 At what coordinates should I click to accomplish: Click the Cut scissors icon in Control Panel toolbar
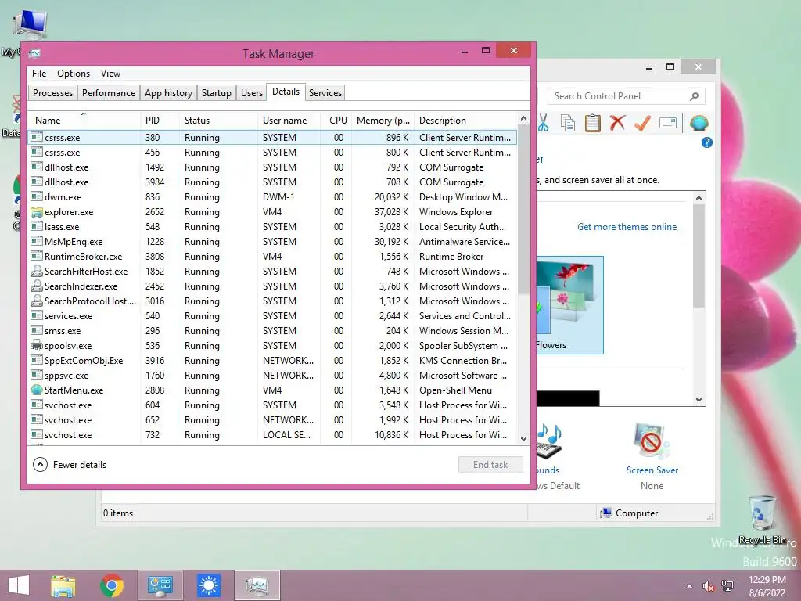pos(543,123)
